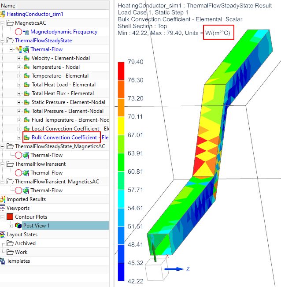Click the Layout States icon
Image resolution: width=281 pixels, height=287 pixels.
(3, 235)
